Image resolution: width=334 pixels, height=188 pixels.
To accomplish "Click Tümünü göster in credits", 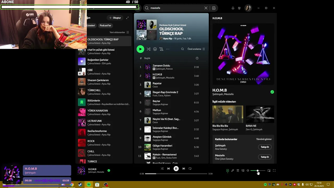I will 264,139.
